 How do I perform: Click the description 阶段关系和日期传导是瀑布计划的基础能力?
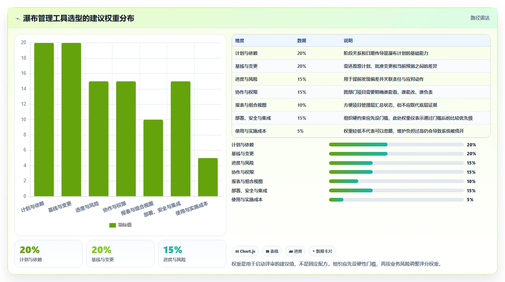click(386, 53)
